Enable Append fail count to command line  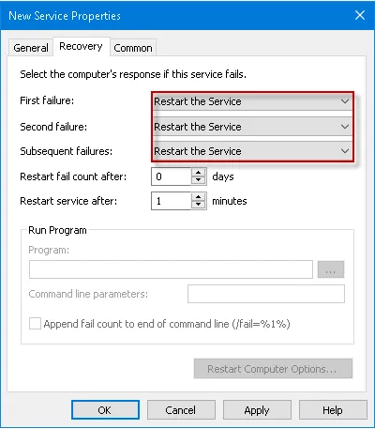point(35,324)
